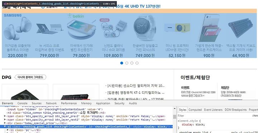Image resolution: width=258 pixels, height=133 pixels.
Task: Open the 이벤트 subsection title
Action: click(x=185, y=87)
